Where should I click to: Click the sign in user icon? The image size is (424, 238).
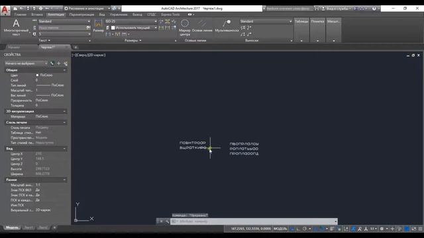pos(323,9)
